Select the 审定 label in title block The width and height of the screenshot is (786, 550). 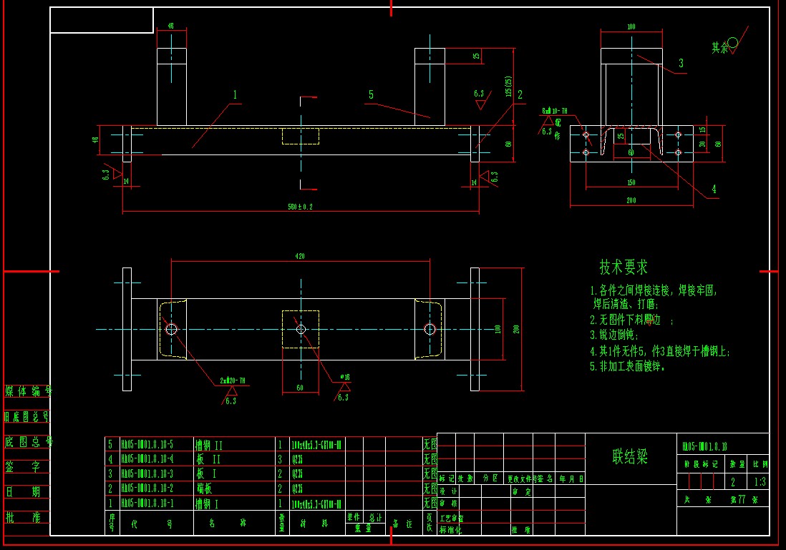(x=522, y=492)
